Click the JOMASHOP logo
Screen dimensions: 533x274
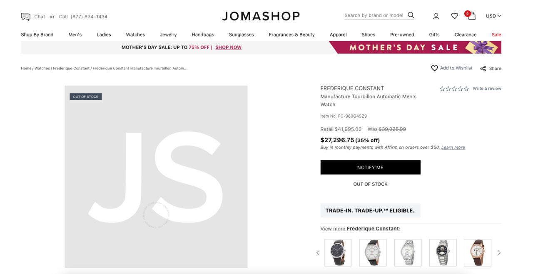(261, 16)
